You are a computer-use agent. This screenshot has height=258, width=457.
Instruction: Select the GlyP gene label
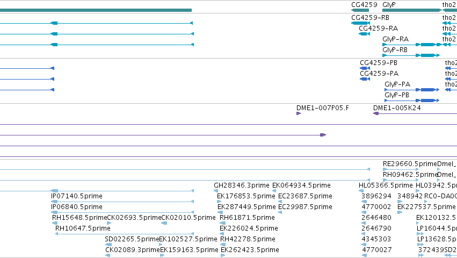pyautogui.click(x=389, y=5)
